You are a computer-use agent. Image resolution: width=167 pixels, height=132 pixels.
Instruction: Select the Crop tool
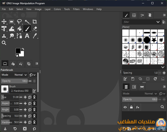[x=35, y=21]
